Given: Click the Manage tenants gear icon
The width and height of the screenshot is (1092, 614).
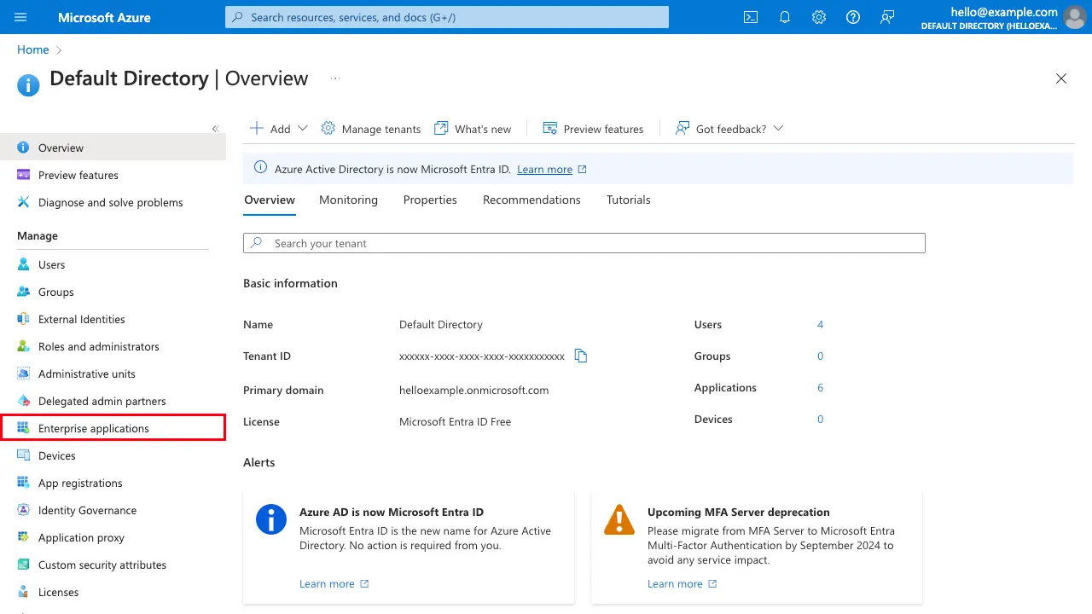Looking at the screenshot, I should click(x=328, y=128).
